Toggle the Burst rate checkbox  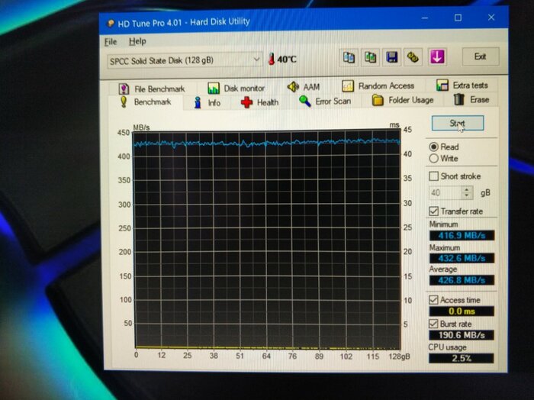click(433, 324)
